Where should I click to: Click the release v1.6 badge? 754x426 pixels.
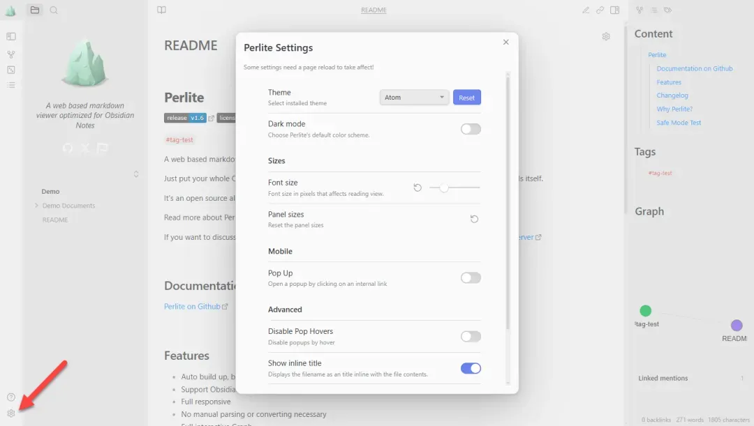(x=185, y=118)
